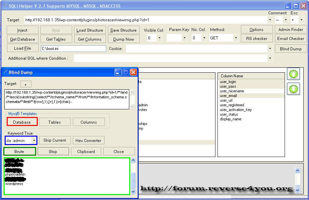This screenshot has height=200, width=309.
Task: Click Close button in Blind Dump
Action: click(119, 151)
